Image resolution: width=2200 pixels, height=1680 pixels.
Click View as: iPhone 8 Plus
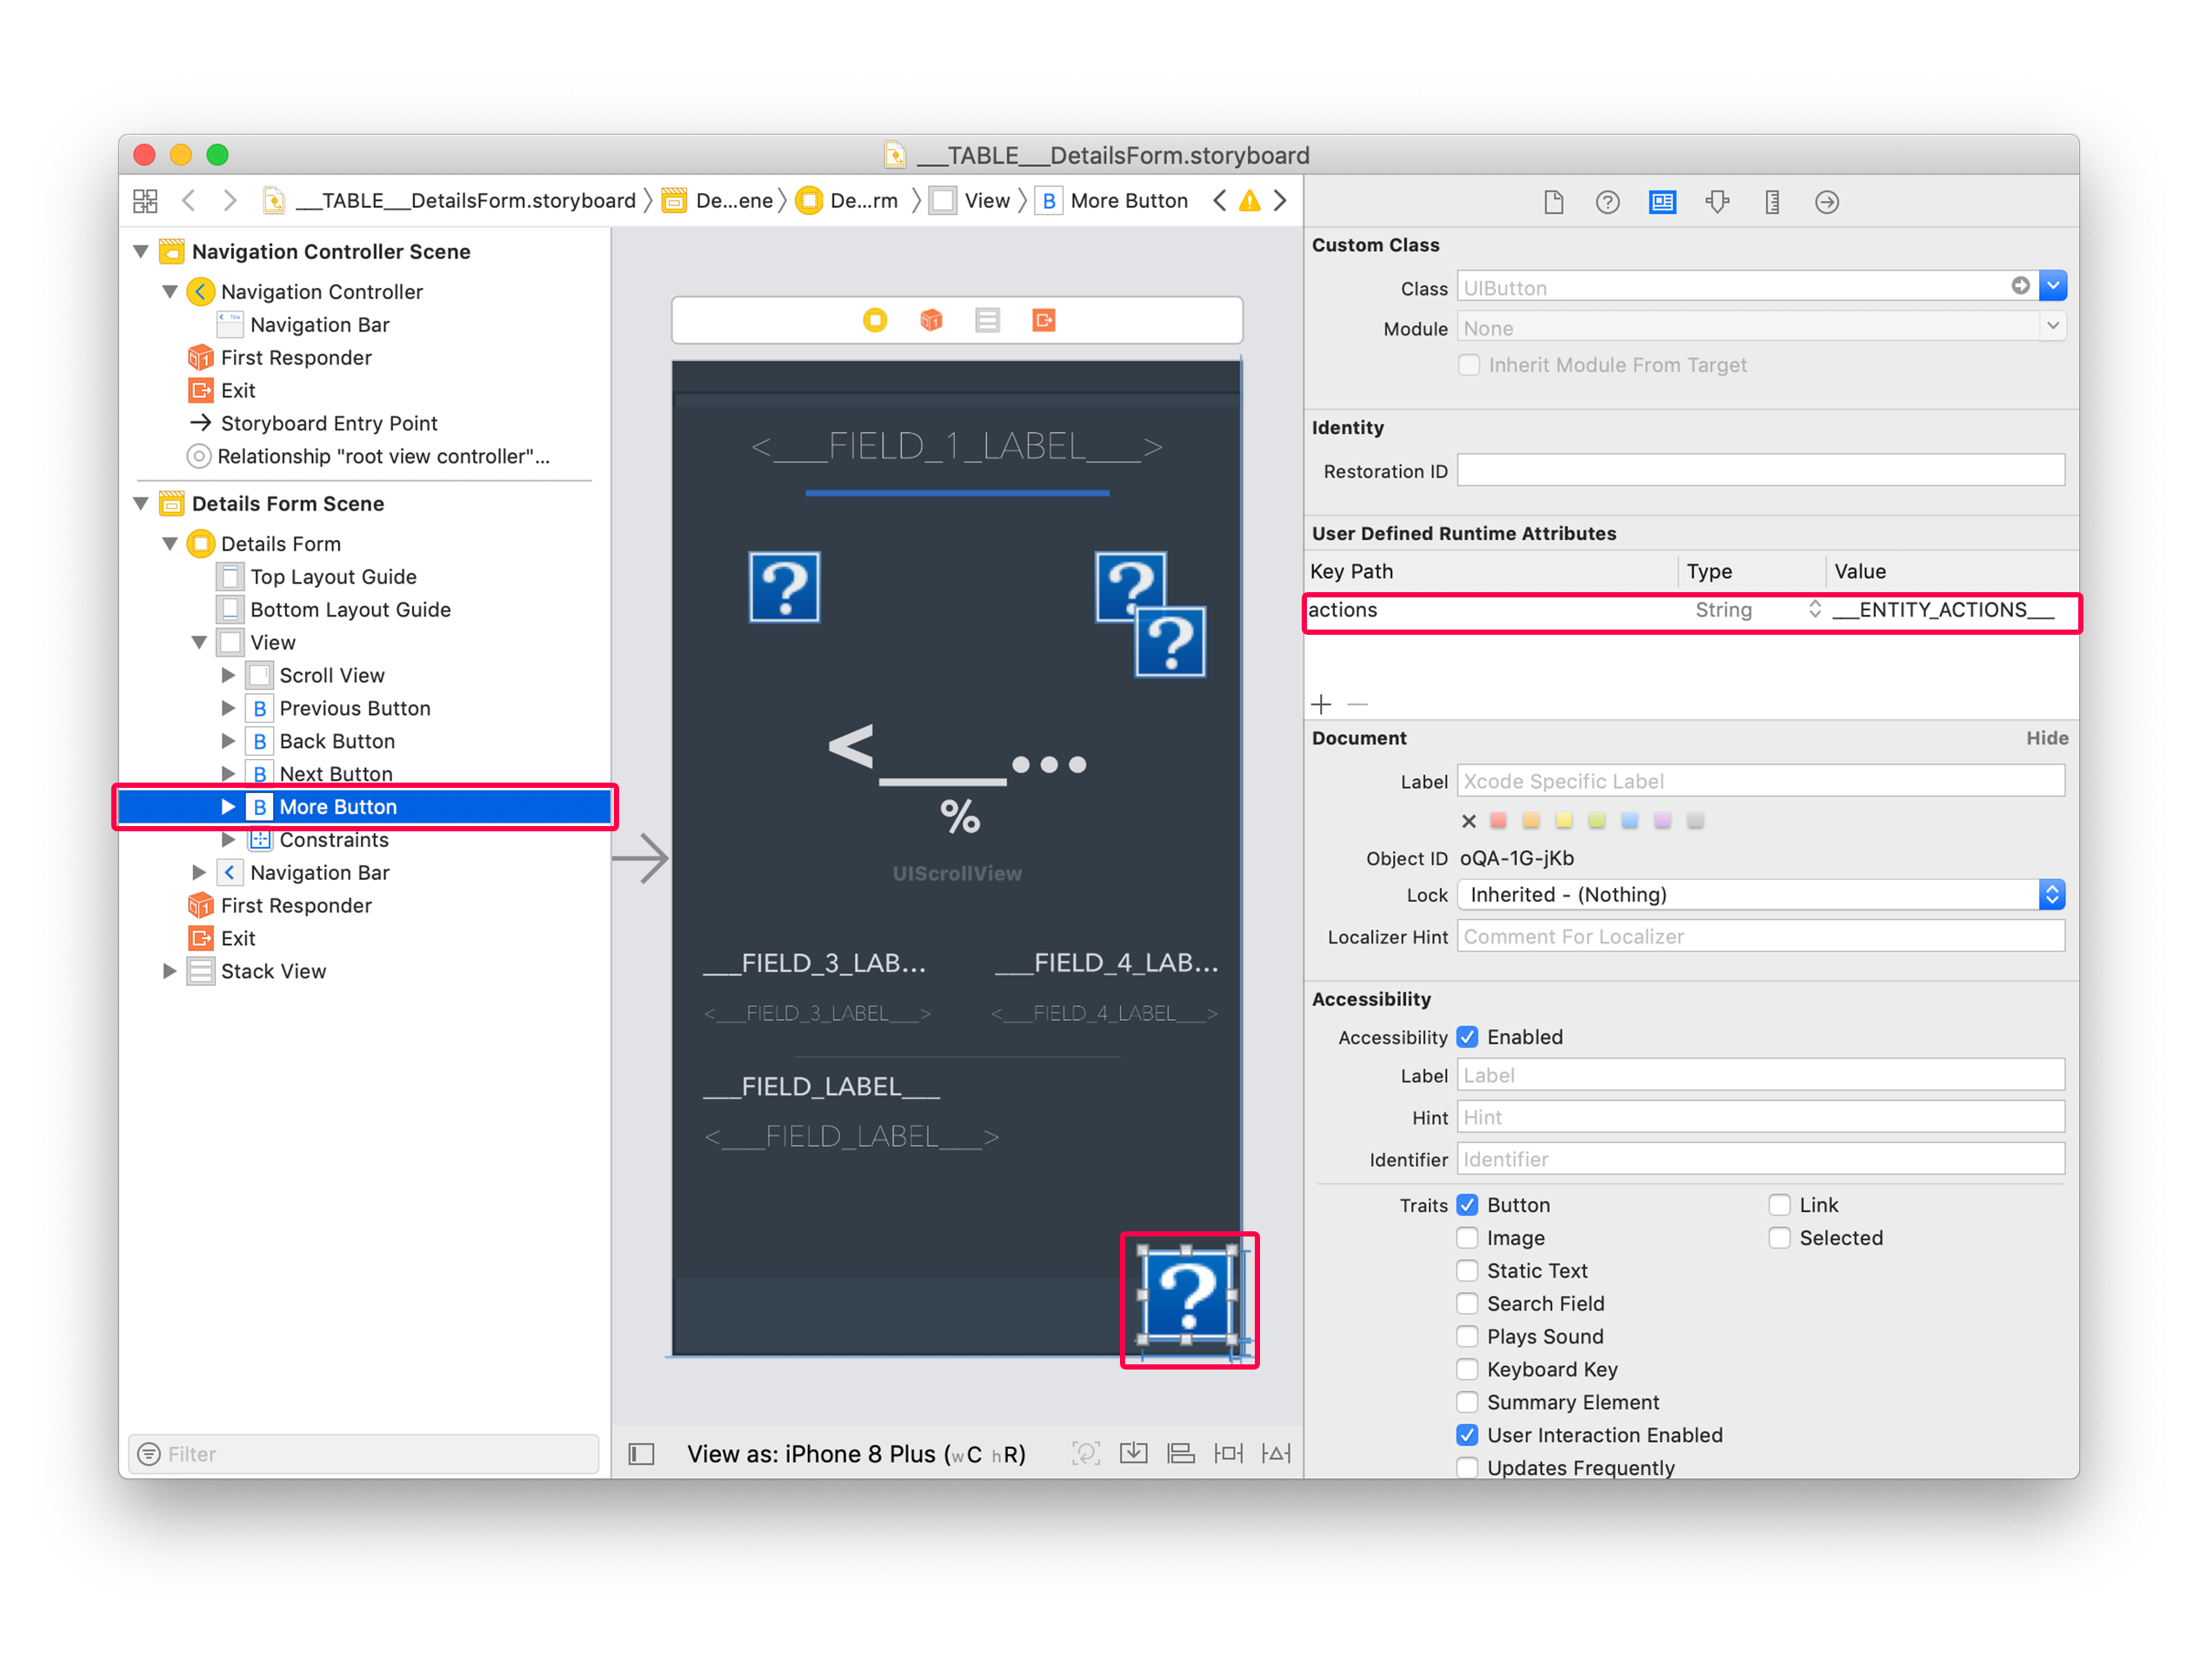pos(857,1454)
